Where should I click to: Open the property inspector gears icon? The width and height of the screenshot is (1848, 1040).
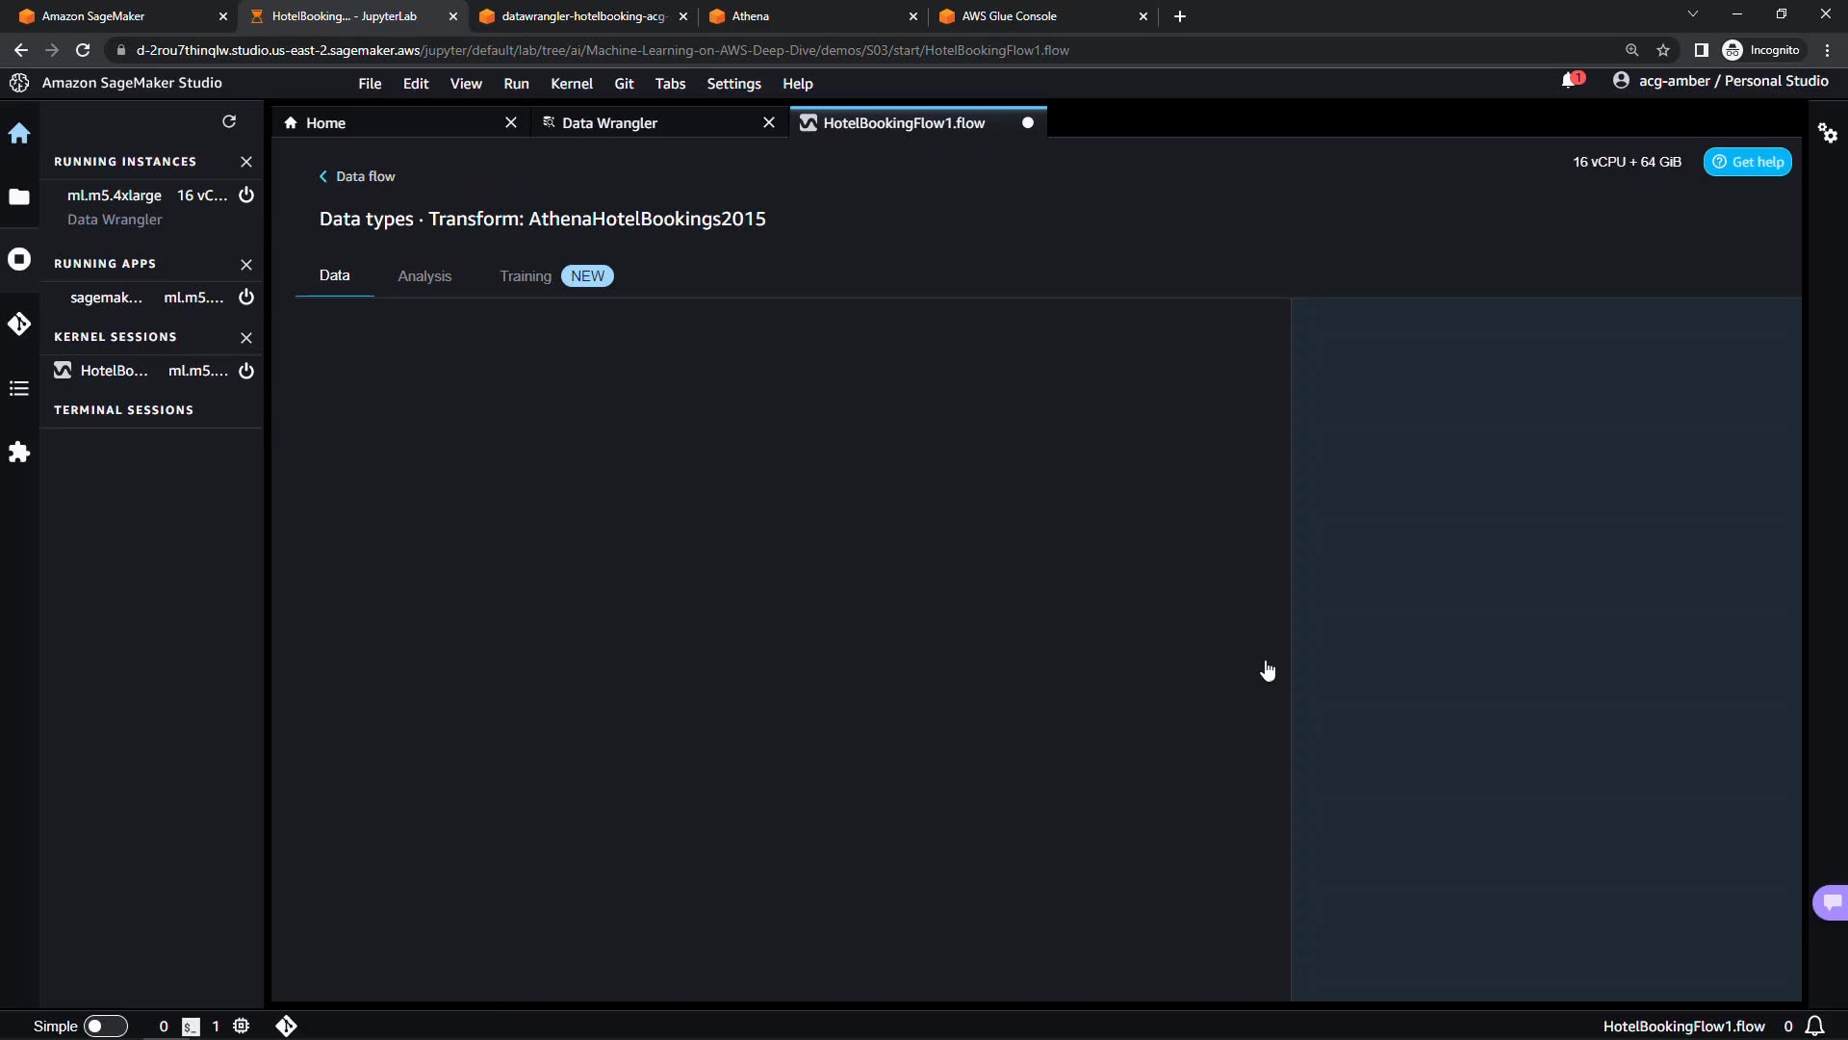pos(1828,133)
